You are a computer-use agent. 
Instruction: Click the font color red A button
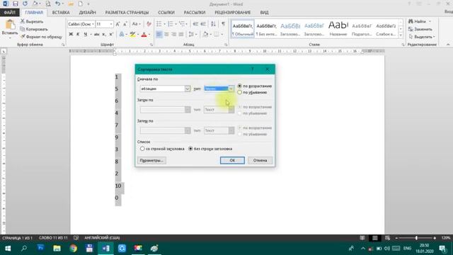[x=144, y=35]
